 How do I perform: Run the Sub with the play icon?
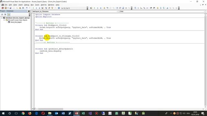point(33,8)
